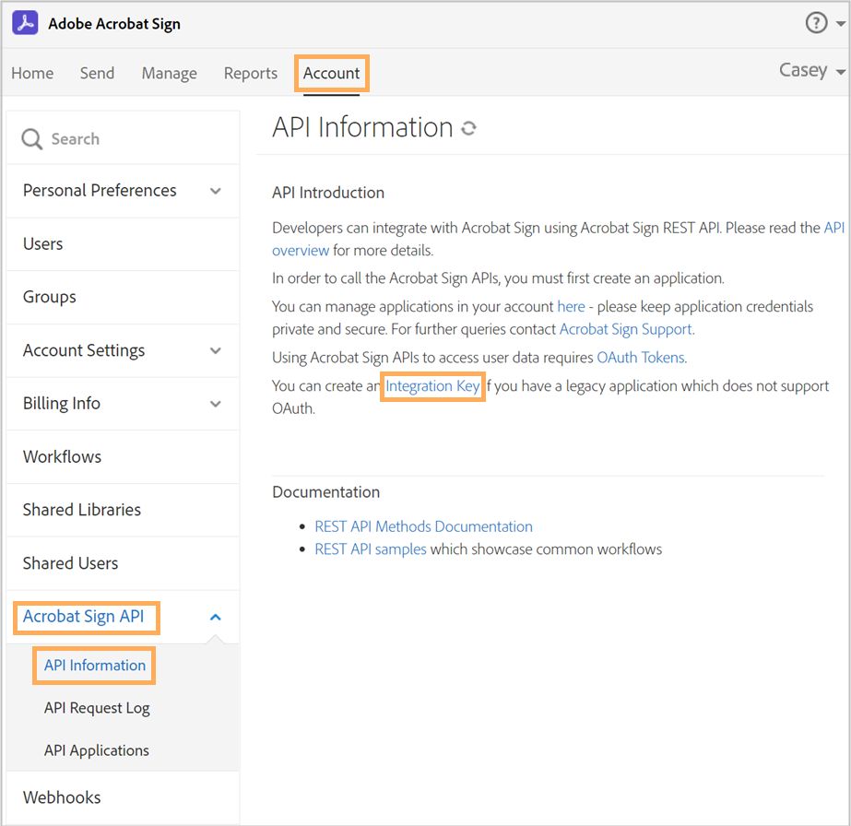Image resolution: width=851 pixels, height=826 pixels.
Task: Click the Integration Key link
Action: pyautogui.click(x=432, y=386)
